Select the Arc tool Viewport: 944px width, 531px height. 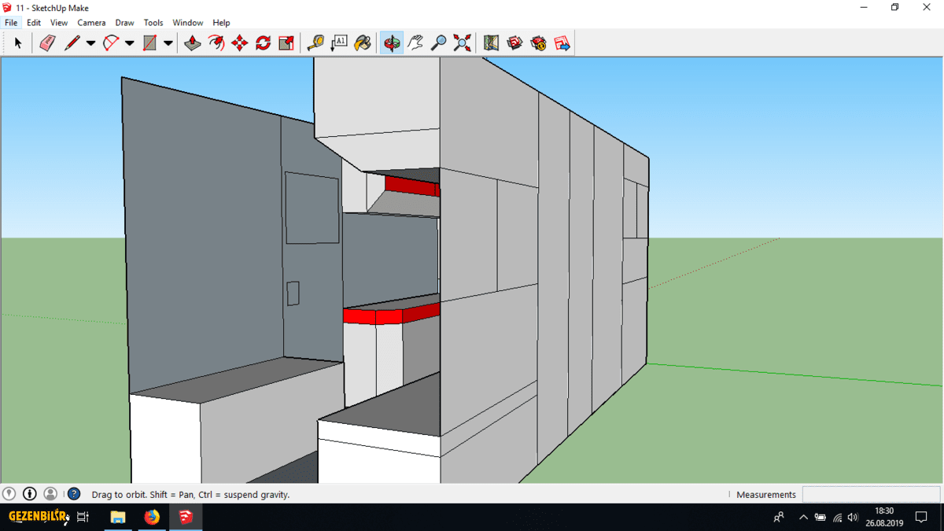click(x=111, y=43)
